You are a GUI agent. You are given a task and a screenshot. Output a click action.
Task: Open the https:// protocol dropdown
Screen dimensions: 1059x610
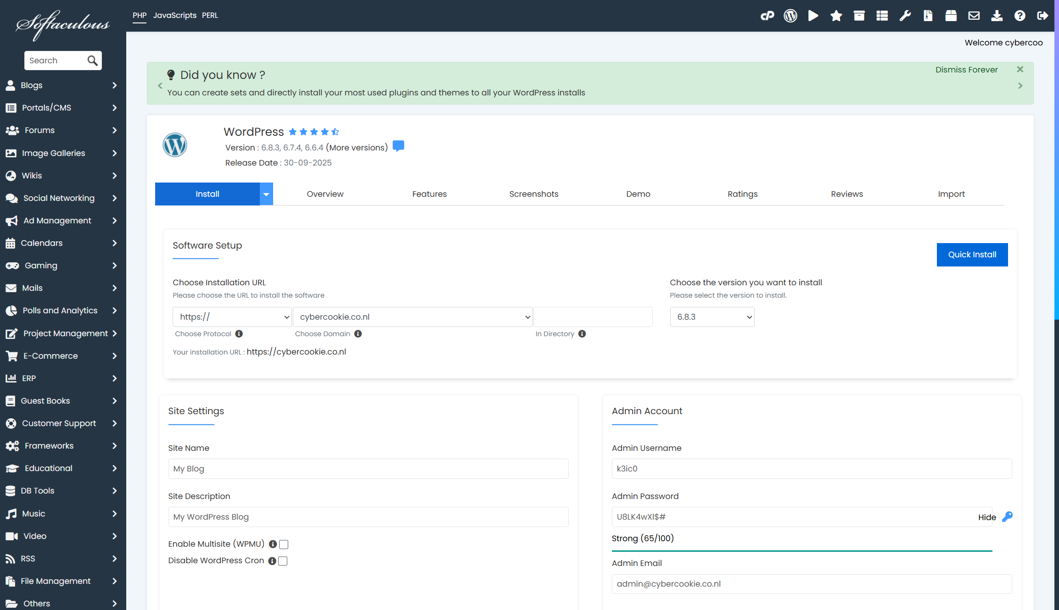pos(232,317)
